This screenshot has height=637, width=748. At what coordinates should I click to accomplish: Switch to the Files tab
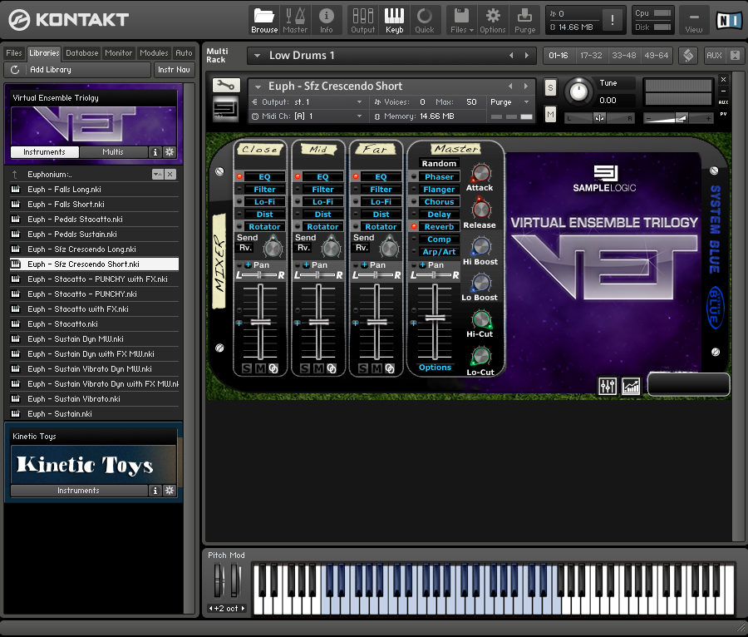pos(14,53)
